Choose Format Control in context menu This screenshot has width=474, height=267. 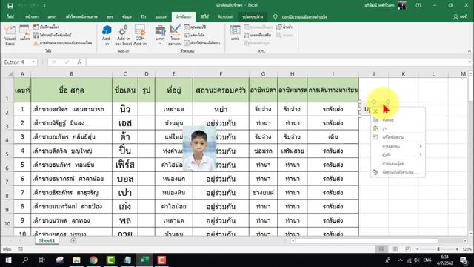[x=398, y=172]
